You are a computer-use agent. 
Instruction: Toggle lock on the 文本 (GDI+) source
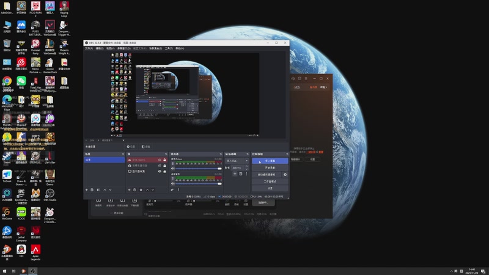(164, 160)
